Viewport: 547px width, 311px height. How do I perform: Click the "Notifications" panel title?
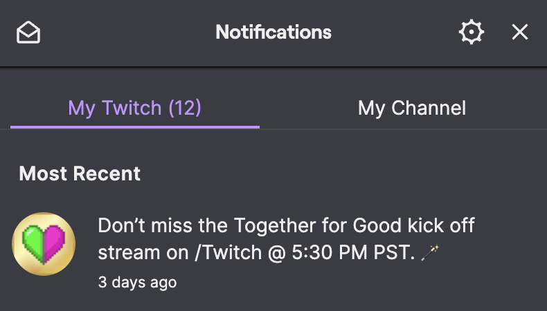(x=273, y=32)
